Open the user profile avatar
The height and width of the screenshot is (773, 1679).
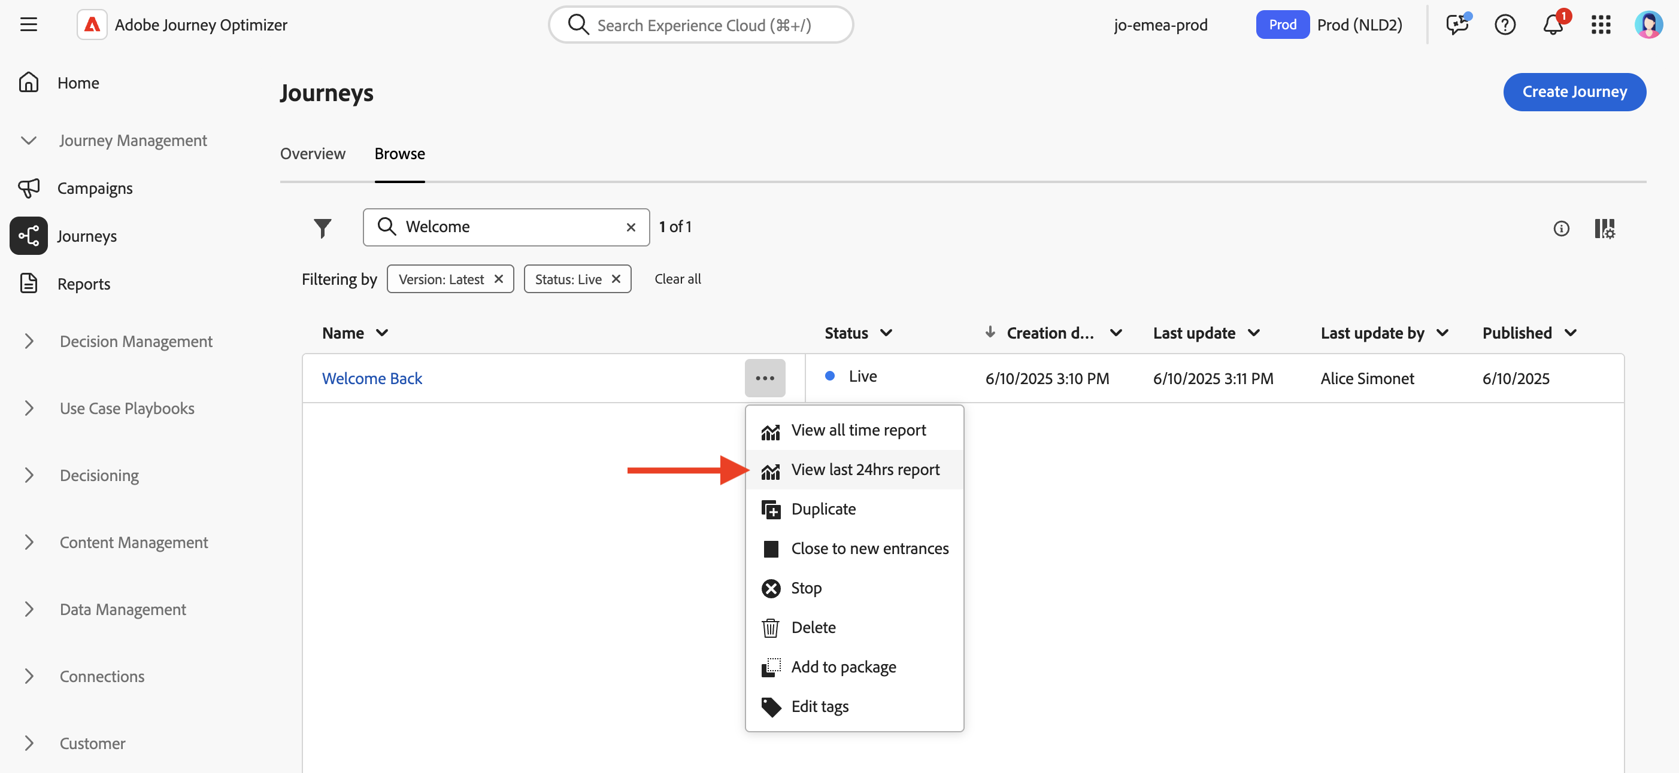1648,25
